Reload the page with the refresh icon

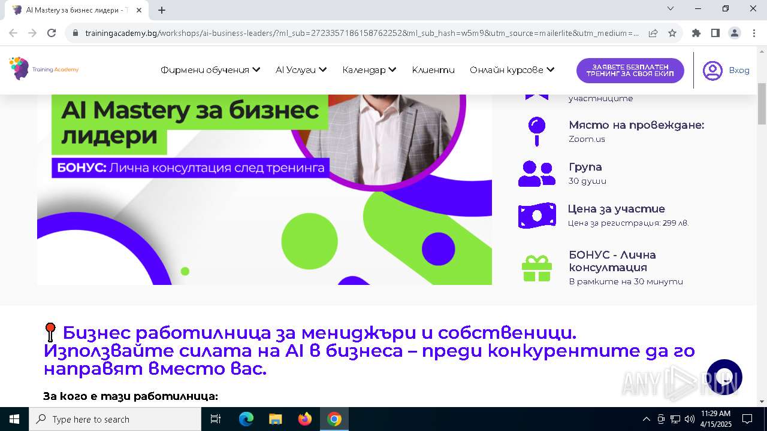(x=52, y=33)
